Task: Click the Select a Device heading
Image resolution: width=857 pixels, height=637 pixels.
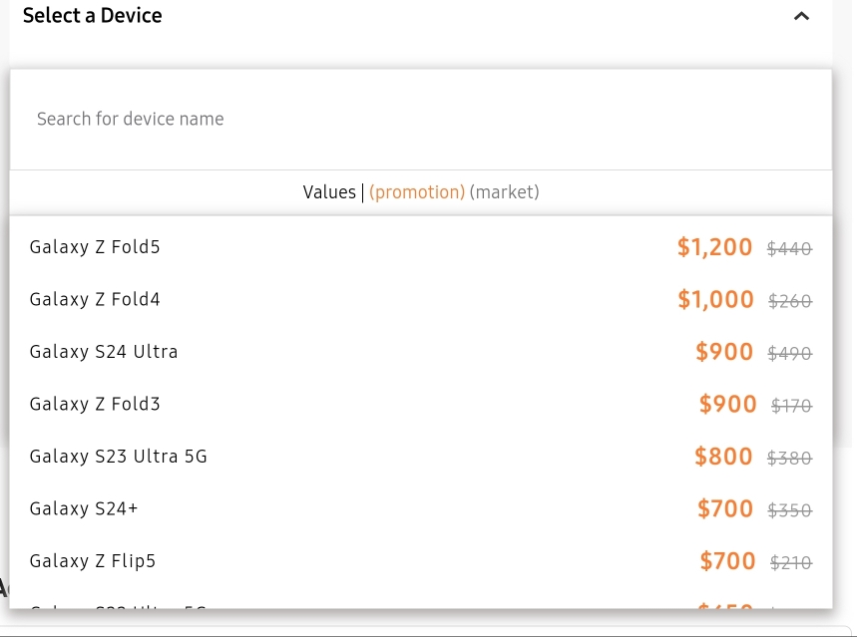Action: pos(93,15)
